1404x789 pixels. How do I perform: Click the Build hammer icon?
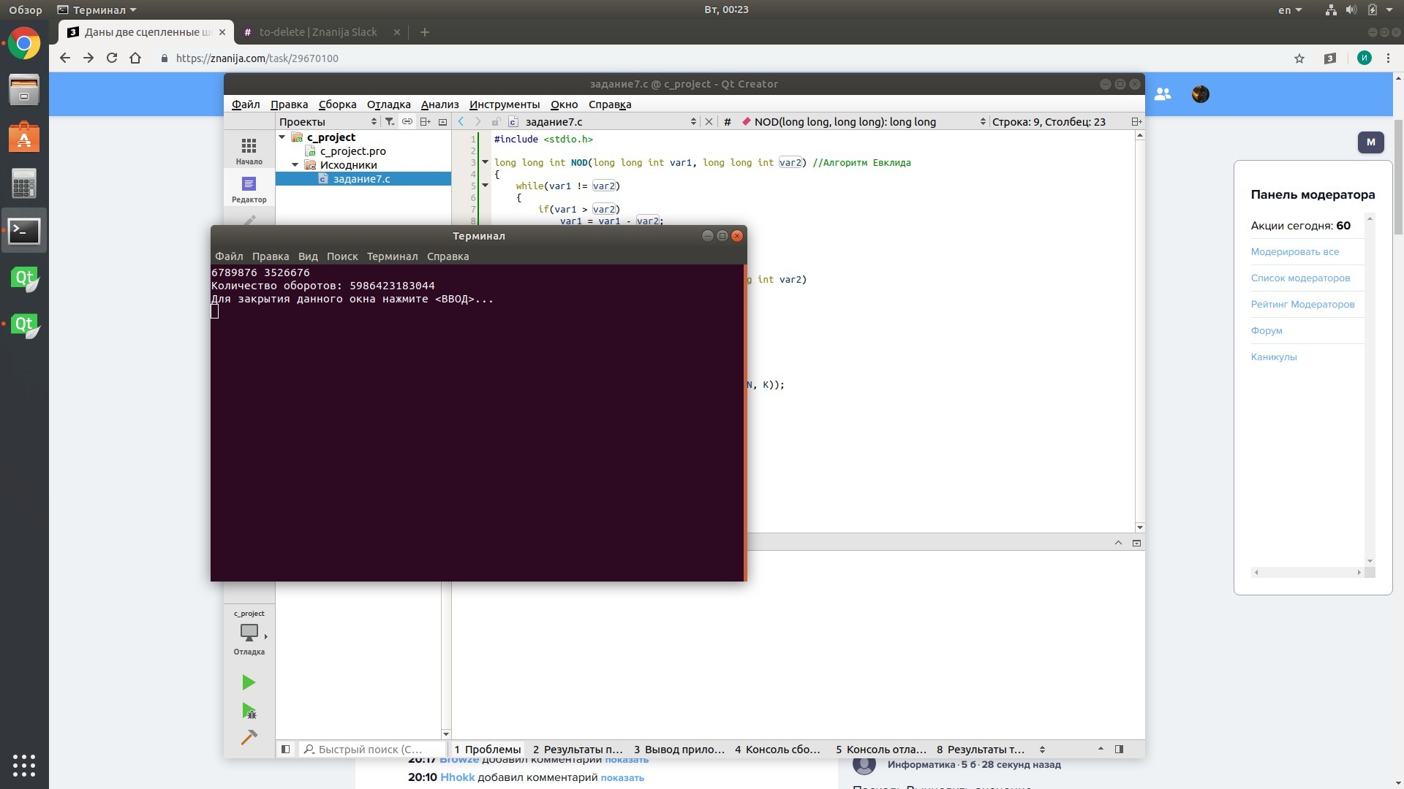pyautogui.click(x=249, y=737)
